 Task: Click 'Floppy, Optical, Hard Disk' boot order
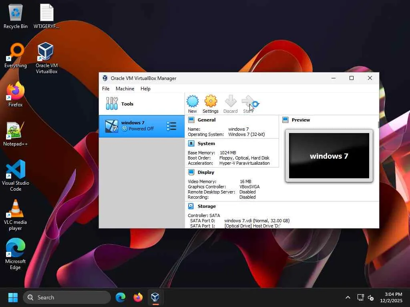click(x=244, y=157)
